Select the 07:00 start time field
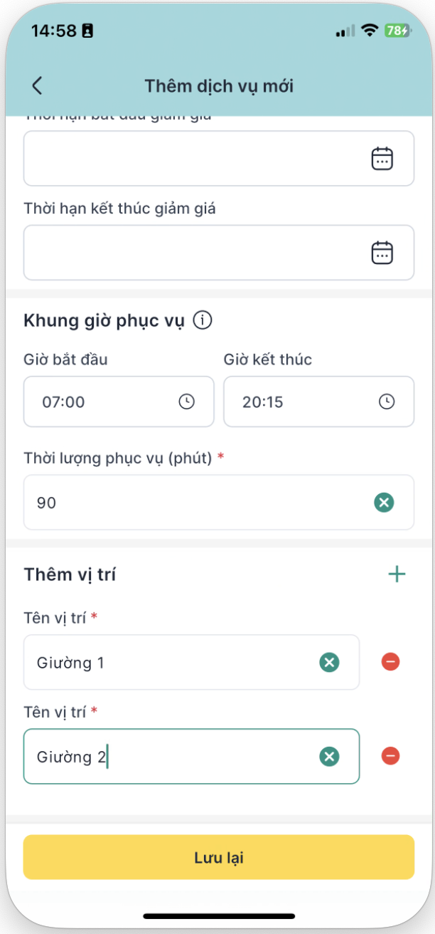The width and height of the screenshot is (435, 934). (x=100, y=402)
